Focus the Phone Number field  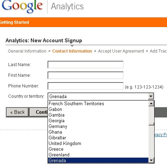pos(85,86)
